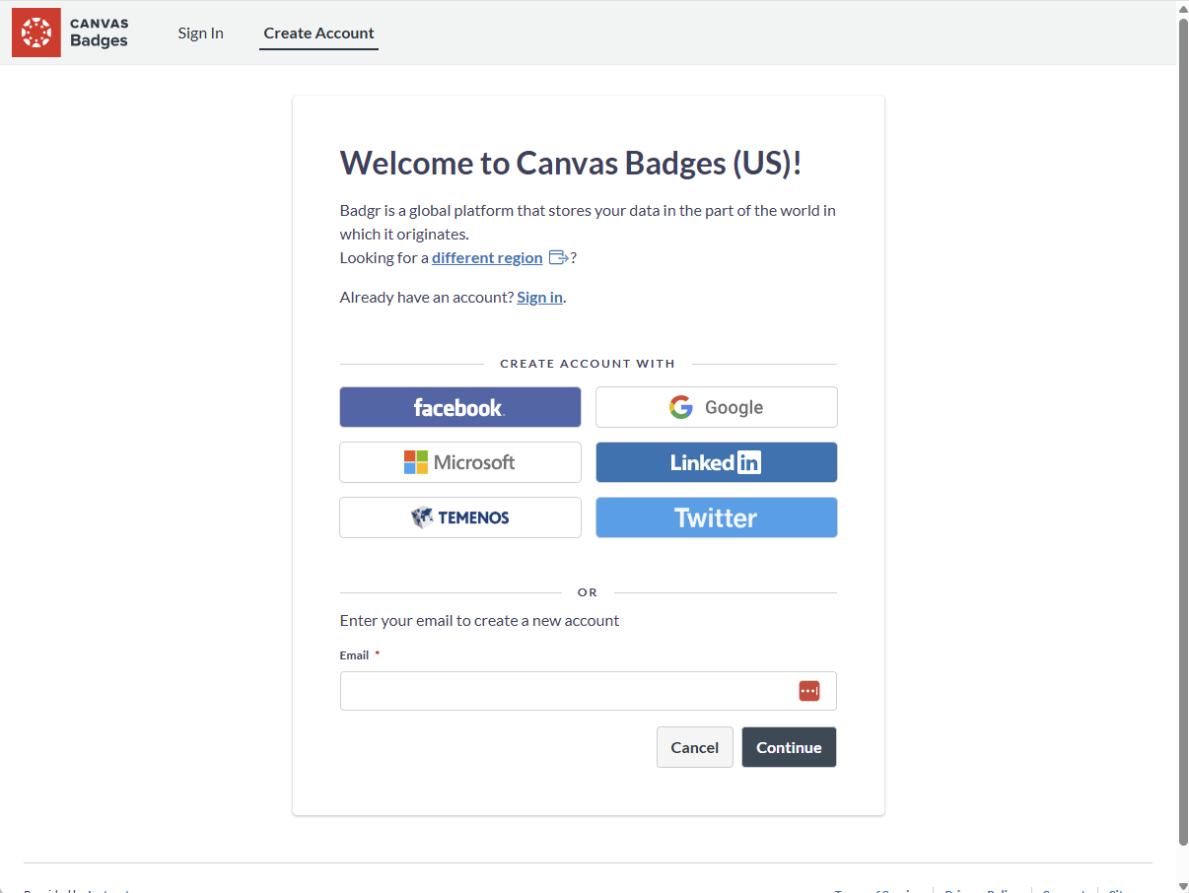Click the password manager icon in Email field
The height and width of the screenshot is (893, 1189).
tap(809, 691)
